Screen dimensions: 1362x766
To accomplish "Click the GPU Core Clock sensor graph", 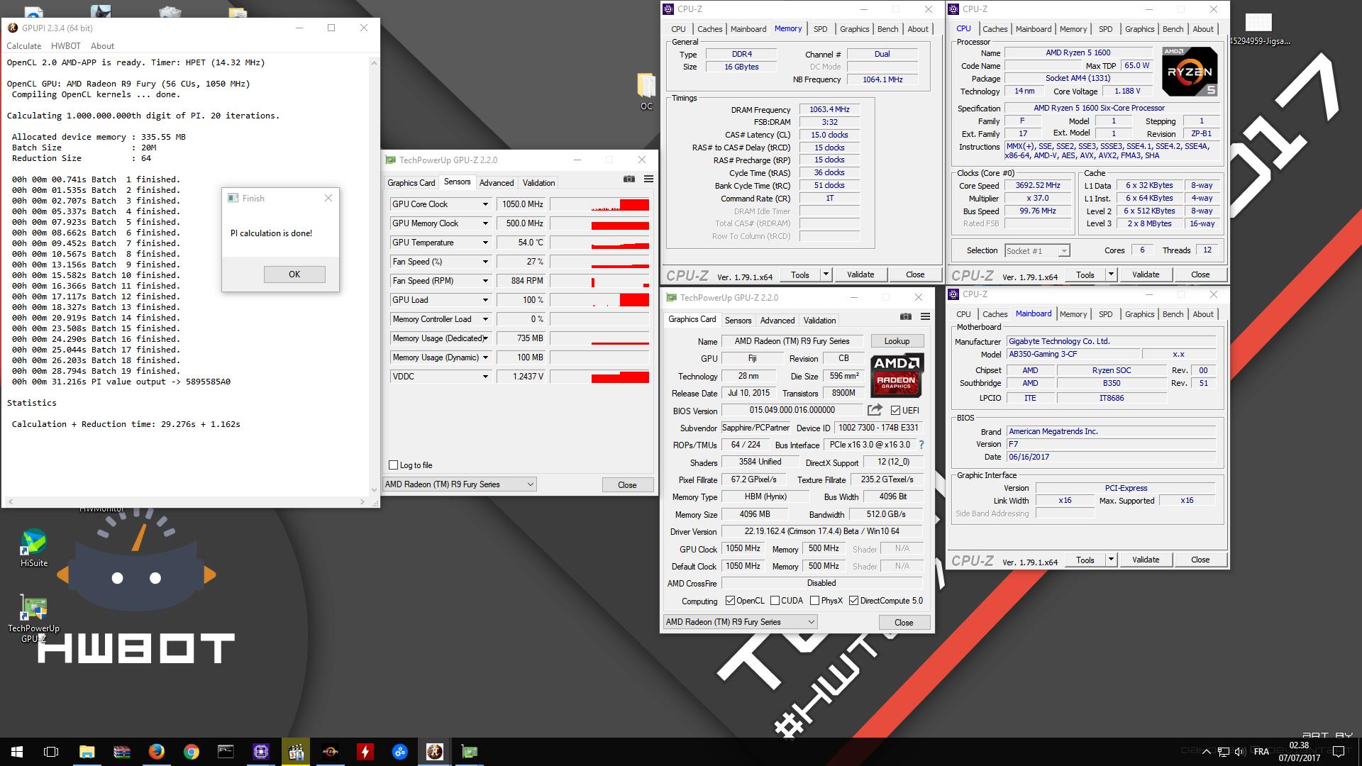I will (599, 204).
